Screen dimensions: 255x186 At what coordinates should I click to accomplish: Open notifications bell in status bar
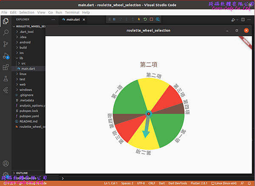click(249, 183)
